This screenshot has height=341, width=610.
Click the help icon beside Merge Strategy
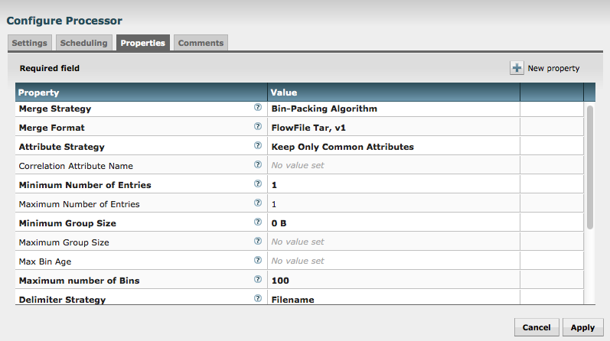coord(258,108)
